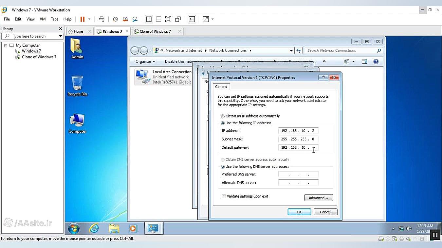Viewport: 442px width, 248px height.
Task: Open Windows Explorer from the taskbar
Action: (x=114, y=228)
